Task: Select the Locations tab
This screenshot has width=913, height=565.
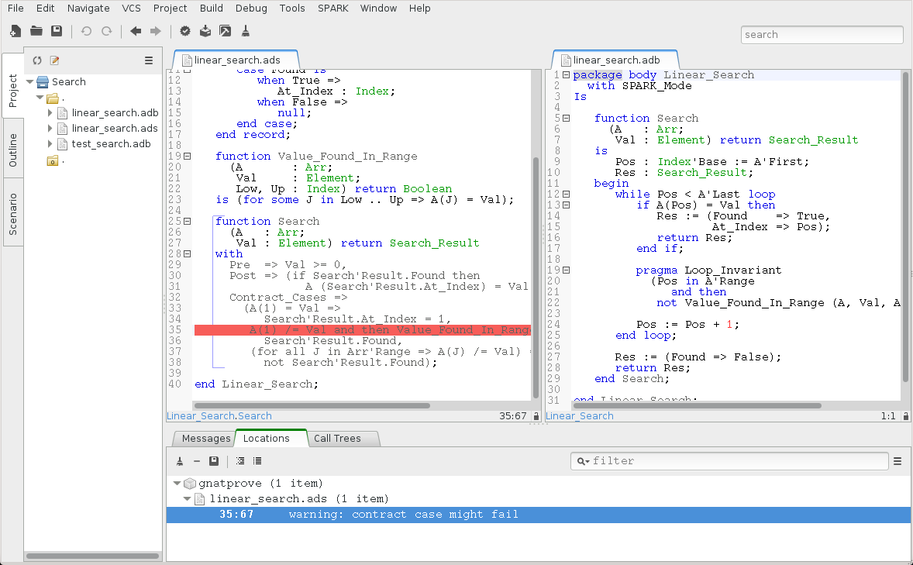Action: [266, 439]
